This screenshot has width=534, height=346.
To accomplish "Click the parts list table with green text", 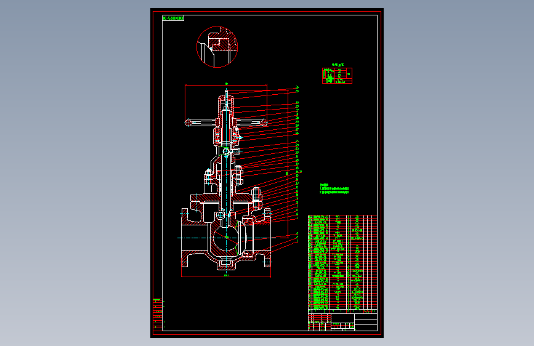I will (342, 262).
